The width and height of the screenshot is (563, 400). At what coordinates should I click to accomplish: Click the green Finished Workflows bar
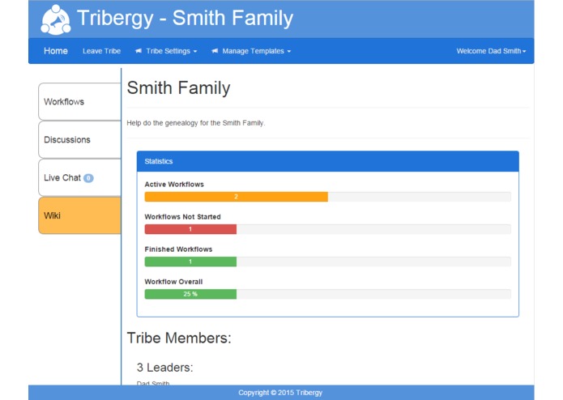(190, 262)
